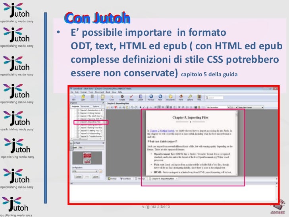The width and height of the screenshot is (289, 217).
Task: Toggle italic formatting in editor toolbar
Action: [144, 107]
